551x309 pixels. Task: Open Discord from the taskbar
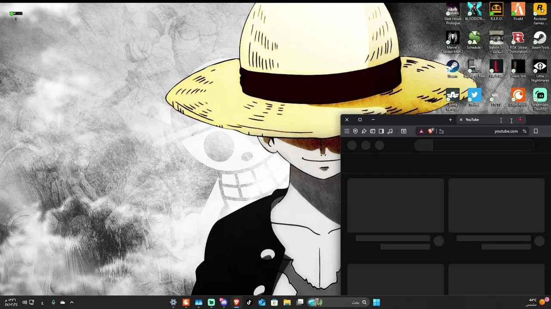[223, 303]
